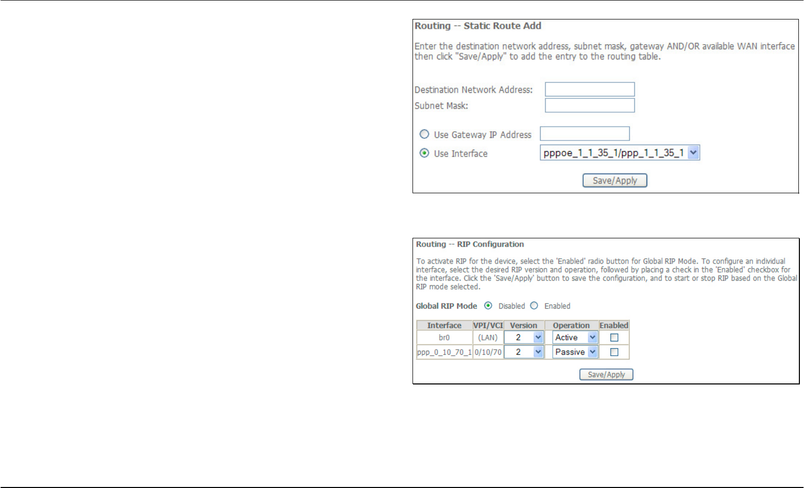Click the (LAN) VPI/VCI cell
This screenshot has height=488, width=804.
[488, 337]
